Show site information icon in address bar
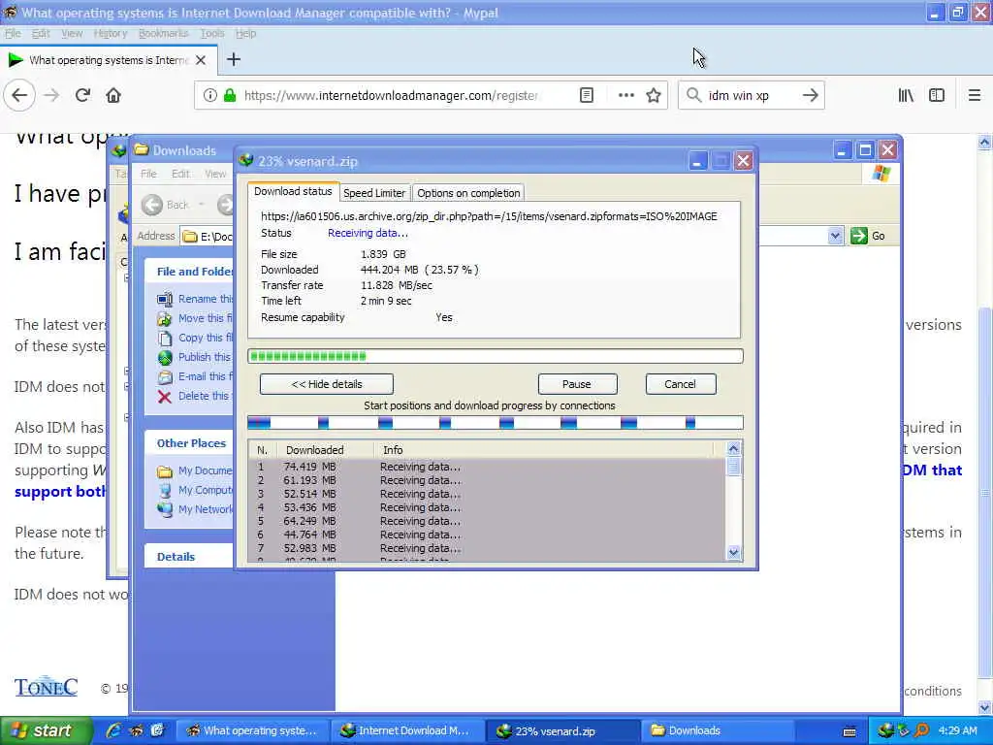 [x=209, y=96]
